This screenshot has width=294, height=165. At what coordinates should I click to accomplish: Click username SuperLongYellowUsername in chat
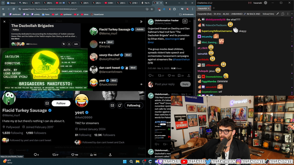(217, 31)
